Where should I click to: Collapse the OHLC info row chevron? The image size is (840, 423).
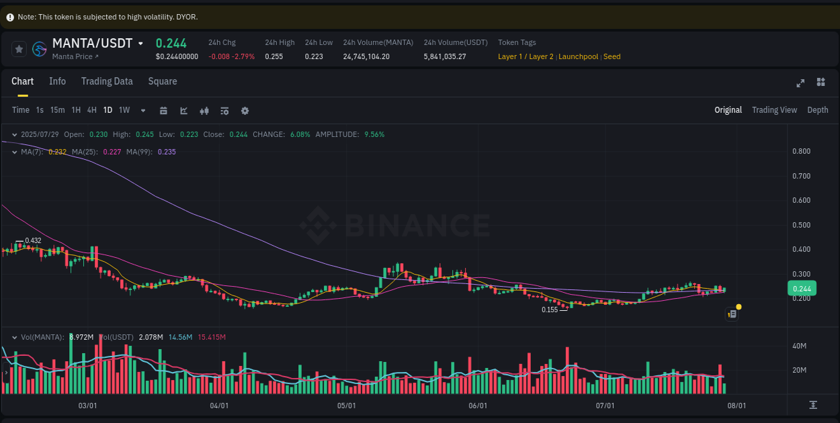[13, 134]
